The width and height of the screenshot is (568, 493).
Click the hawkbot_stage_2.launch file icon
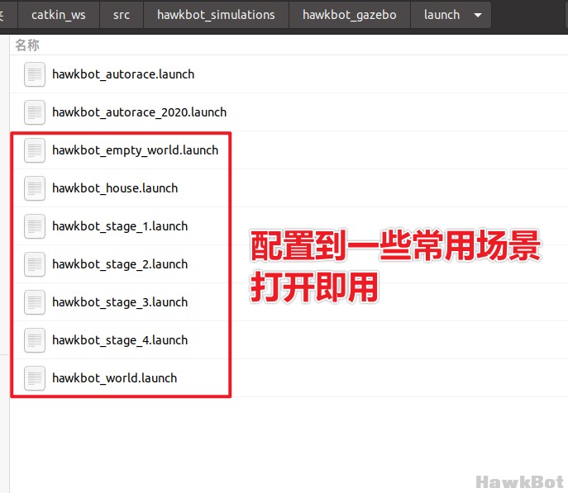coord(35,264)
